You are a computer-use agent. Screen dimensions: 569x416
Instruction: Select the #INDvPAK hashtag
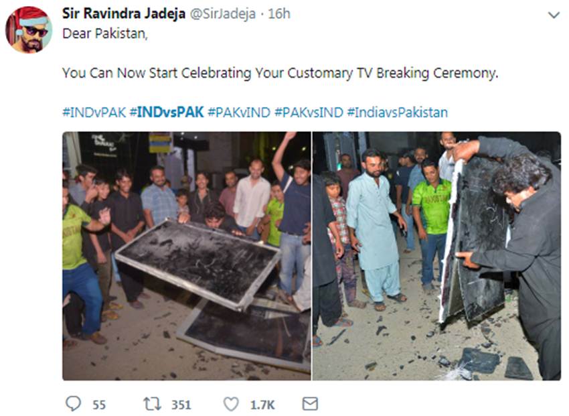[x=94, y=112]
